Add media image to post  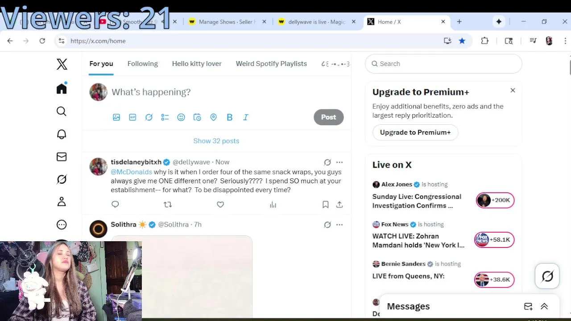(116, 117)
